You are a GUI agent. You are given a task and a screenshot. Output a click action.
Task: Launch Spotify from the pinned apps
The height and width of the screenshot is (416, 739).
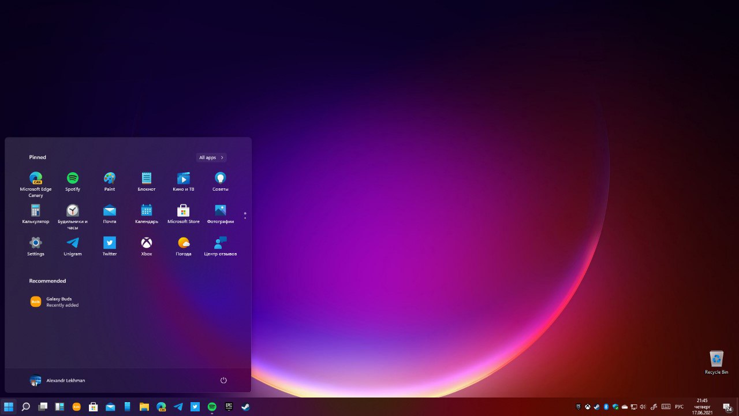pos(73,181)
